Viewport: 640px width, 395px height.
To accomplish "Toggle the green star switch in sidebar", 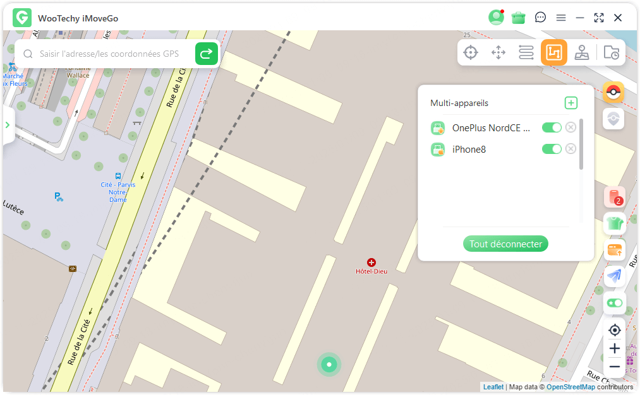I will (x=614, y=303).
